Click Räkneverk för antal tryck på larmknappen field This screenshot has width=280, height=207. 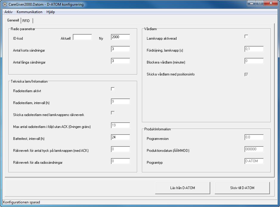click(120, 149)
